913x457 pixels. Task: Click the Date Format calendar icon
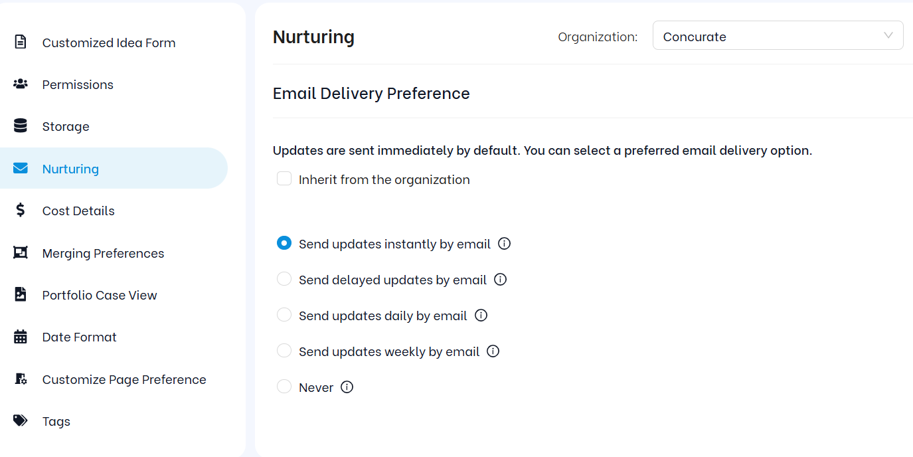click(x=21, y=337)
